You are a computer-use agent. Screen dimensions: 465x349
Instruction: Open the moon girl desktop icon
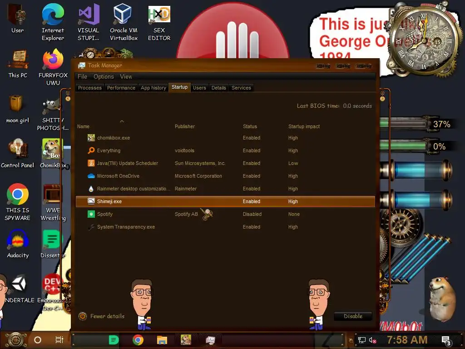(x=18, y=109)
